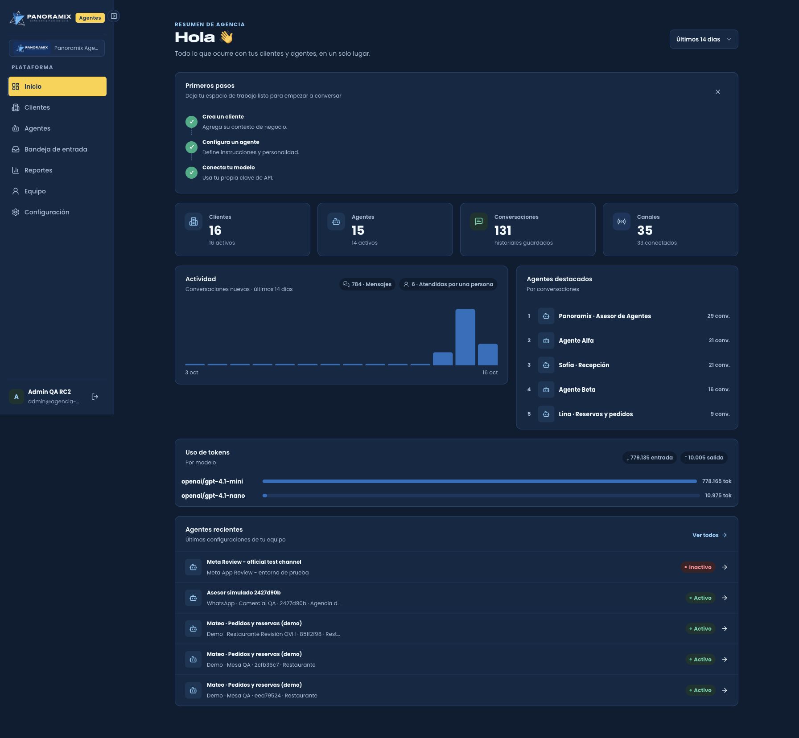Screen dimensions: 799x738
Task: Click the Conversaciones chat icon in stats card
Action: [x=479, y=221]
